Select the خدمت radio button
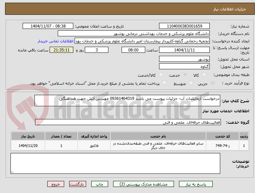The image size is (255, 193). pyautogui.click(x=185, y=75)
